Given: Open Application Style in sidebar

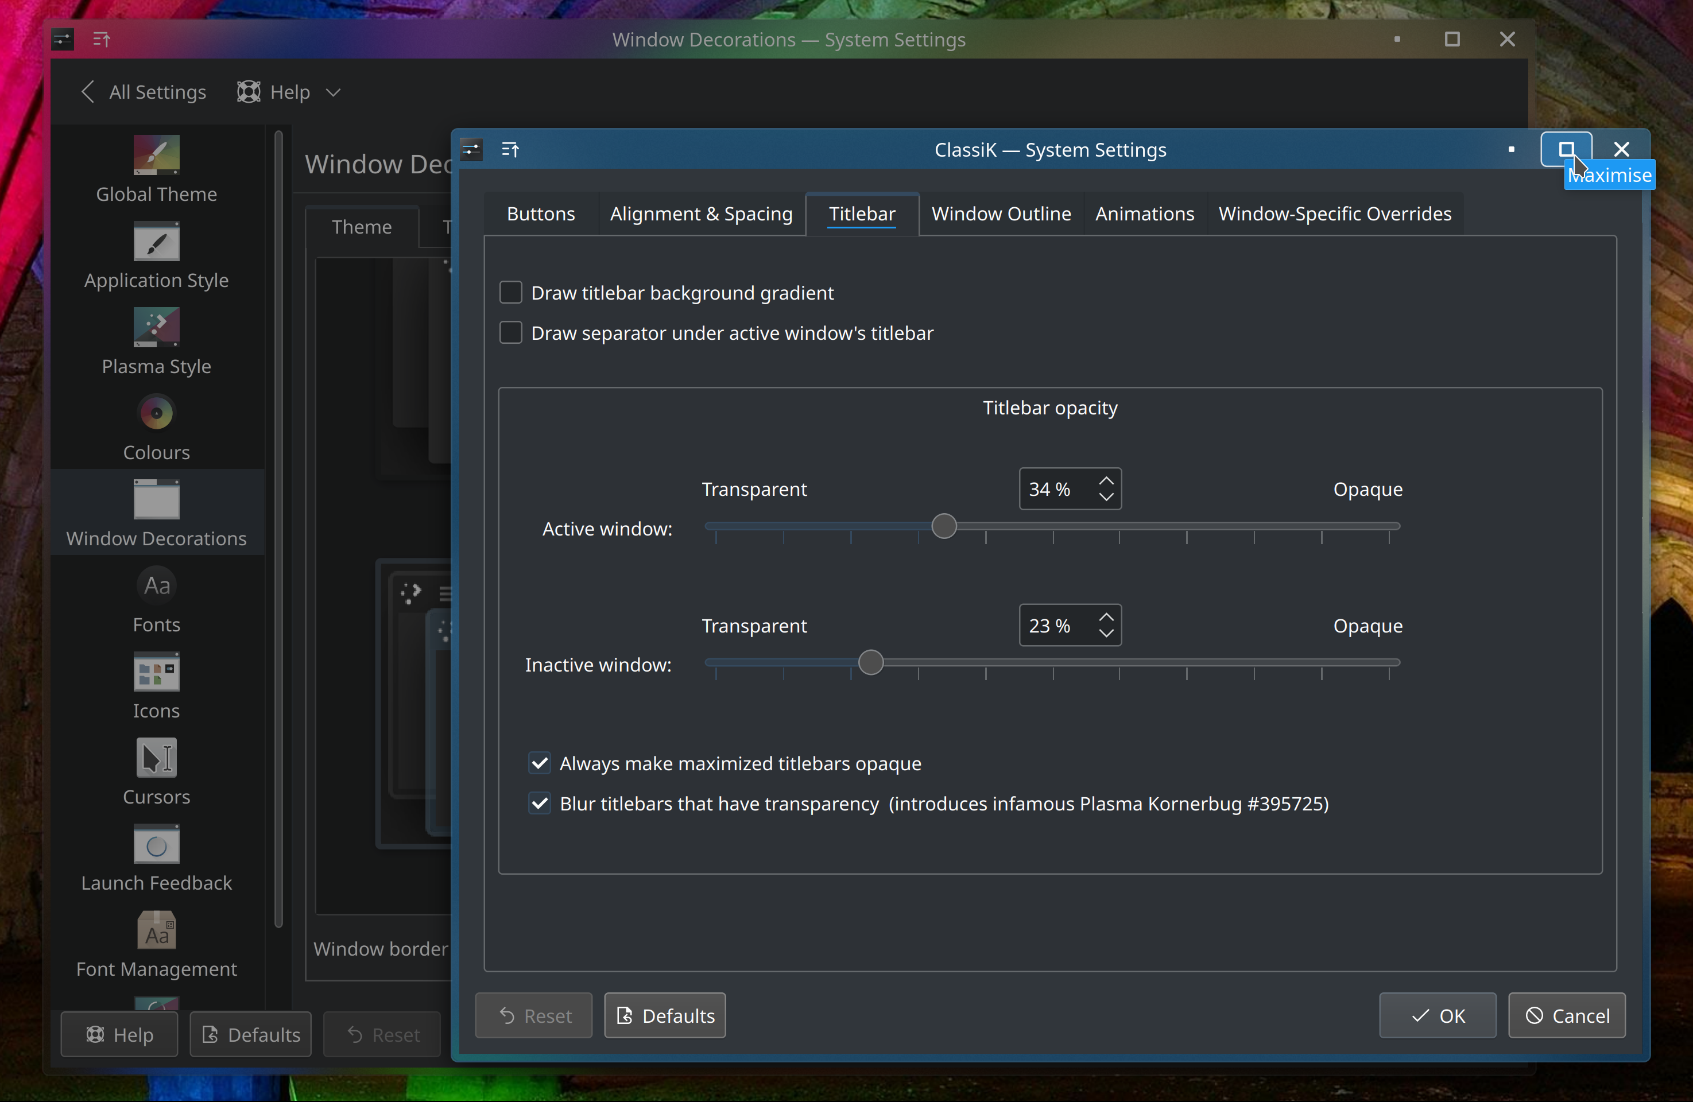Looking at the screenshot, I should (157, 256).
